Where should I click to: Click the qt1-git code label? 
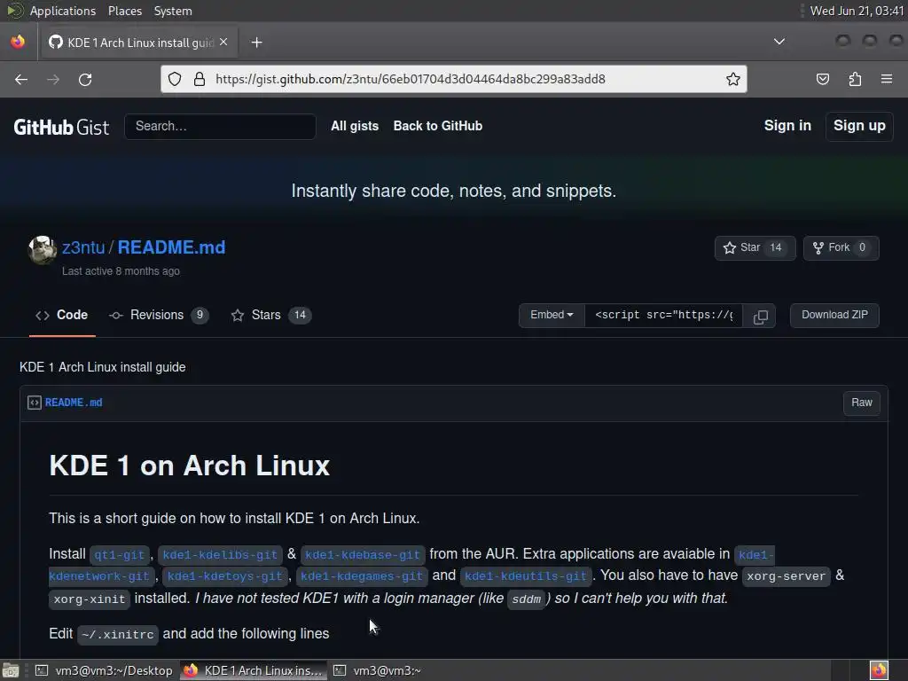click(119, 555)
